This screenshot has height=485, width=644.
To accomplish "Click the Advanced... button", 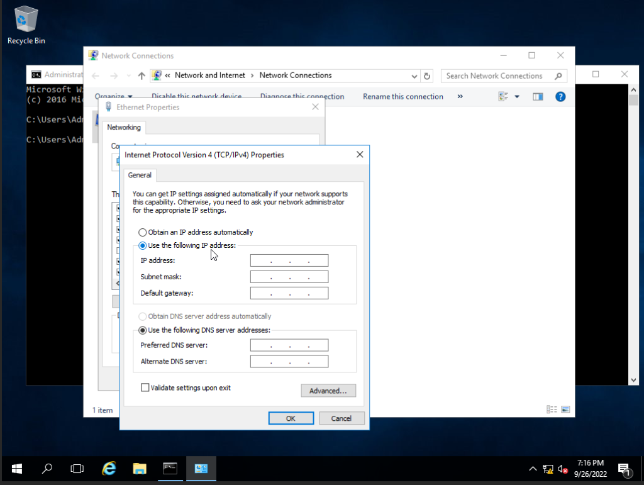I will (328, 391).
